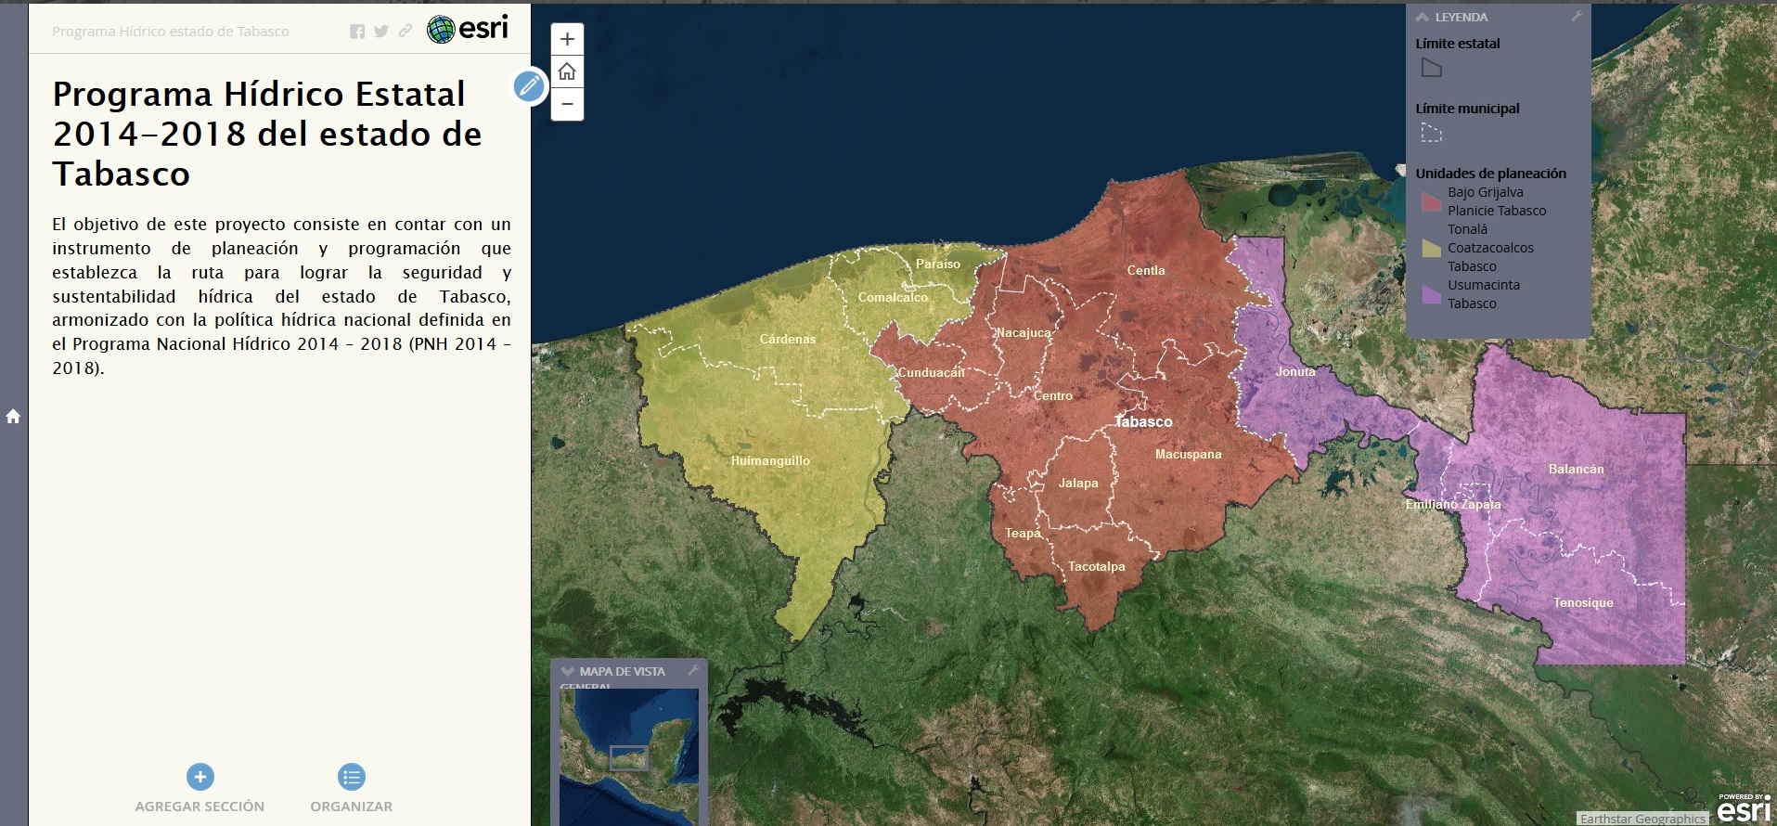Open overview map settings wrench
The image size is (1777, 826).
(692, 670)
